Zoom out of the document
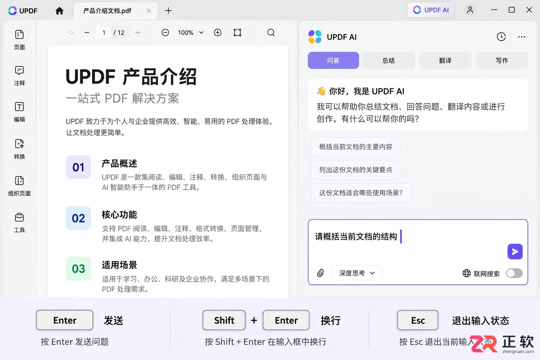 pos(165,33)
